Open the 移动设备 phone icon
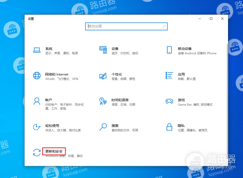Viewport: 243px width, 178px height. tap(169, 50)
